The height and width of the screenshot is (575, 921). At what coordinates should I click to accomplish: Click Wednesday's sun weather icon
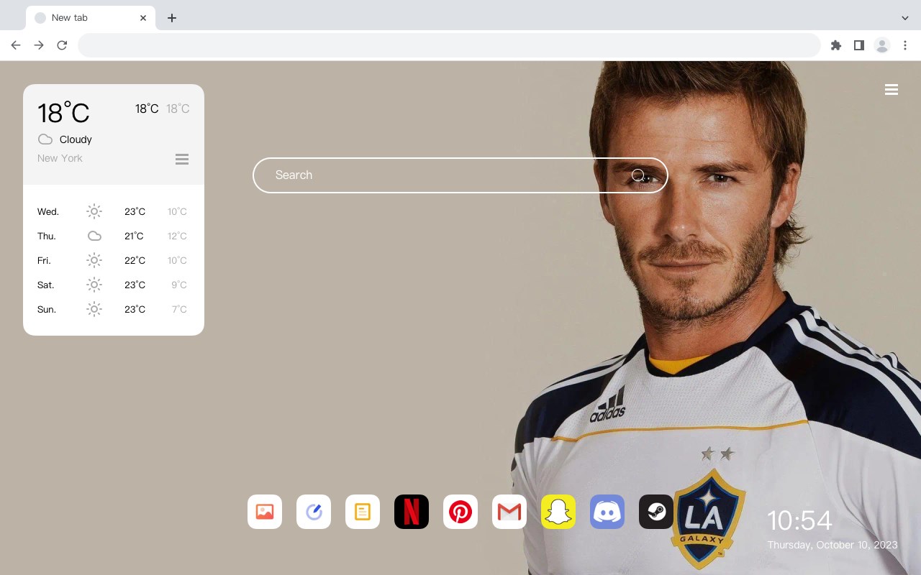click(94, 211)
